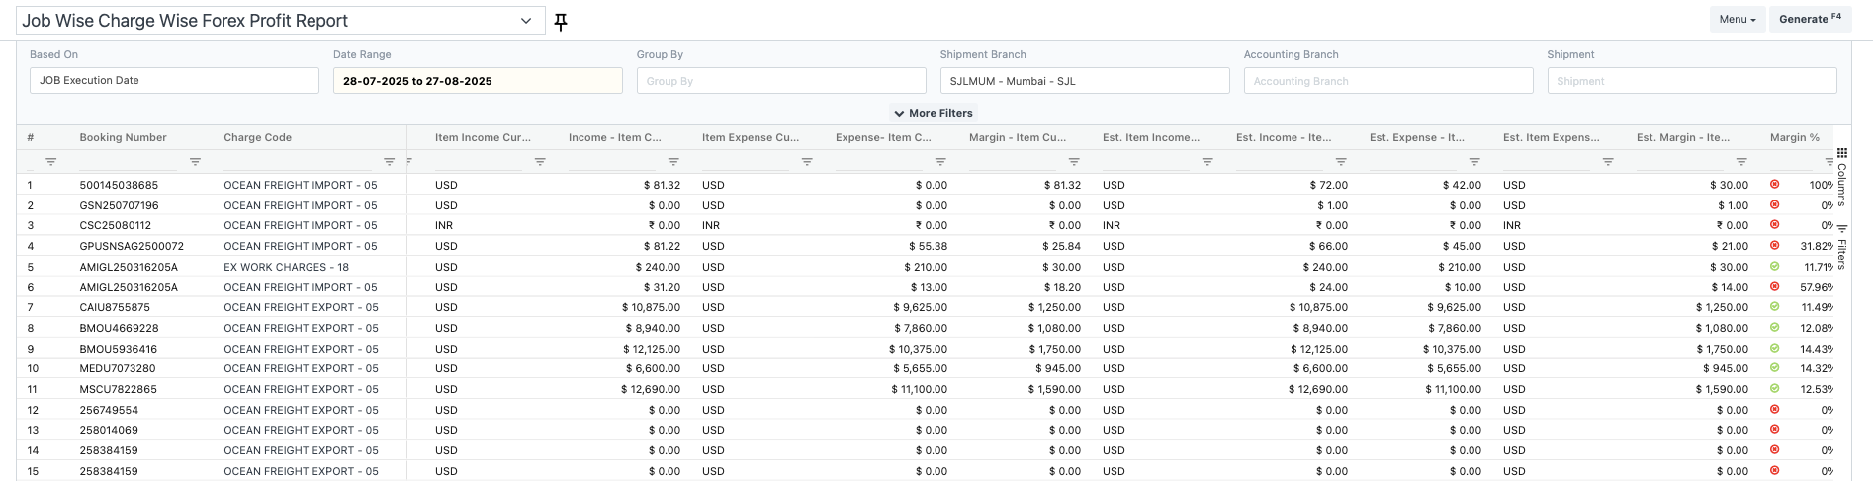Open the Menu dropdown

1737,19
